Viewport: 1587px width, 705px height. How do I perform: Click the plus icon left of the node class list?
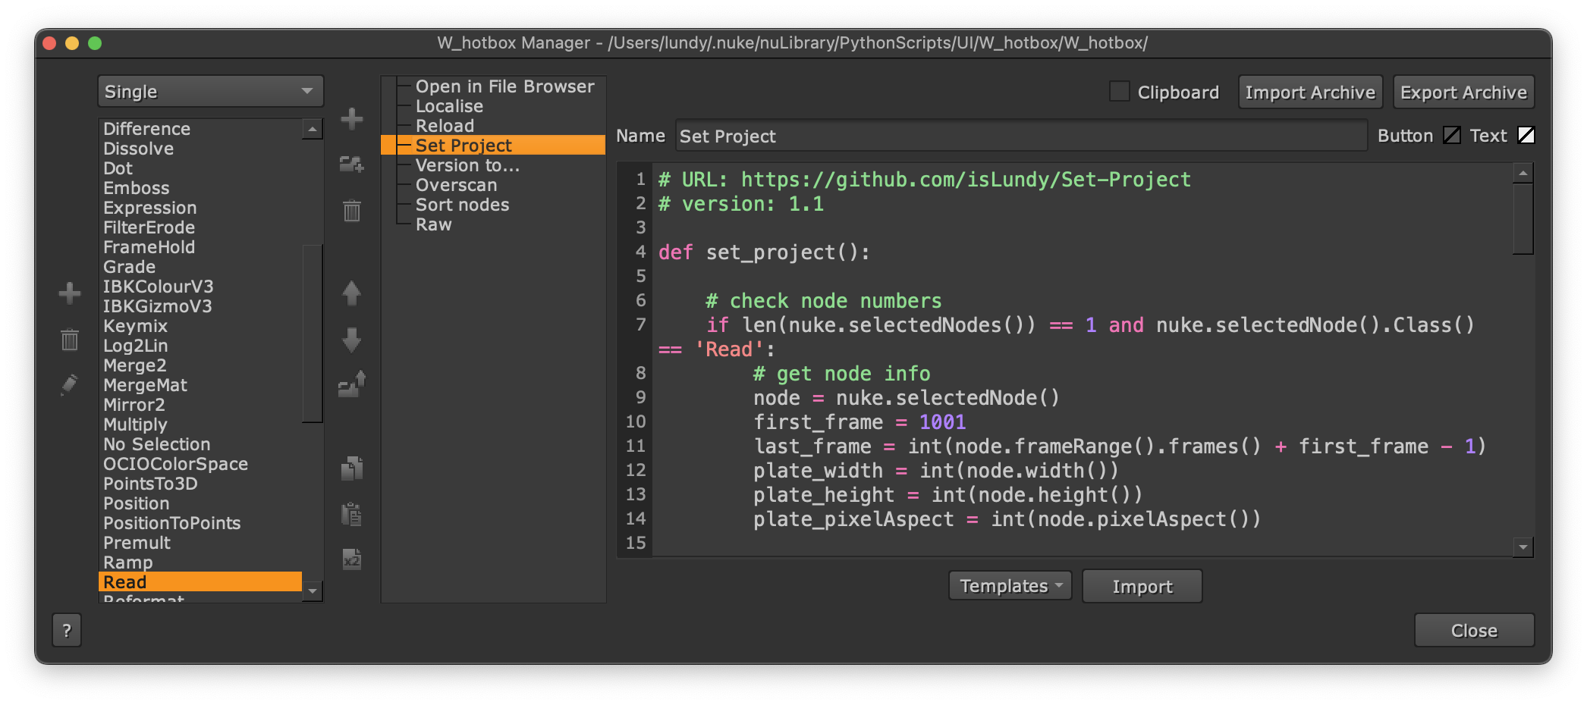(70, 293)
